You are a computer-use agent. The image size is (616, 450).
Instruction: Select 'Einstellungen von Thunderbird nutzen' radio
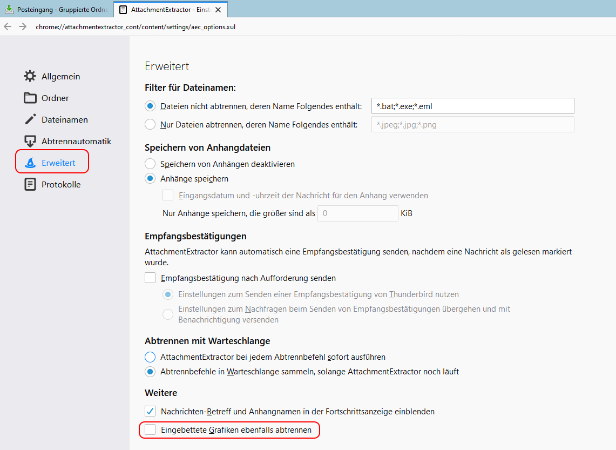point(168,294)
